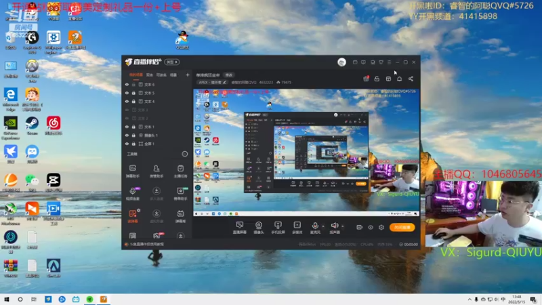Select the 全屏 1 layer row
The width and height of the screenshot is (542, 305).
(x=157, y=144)
